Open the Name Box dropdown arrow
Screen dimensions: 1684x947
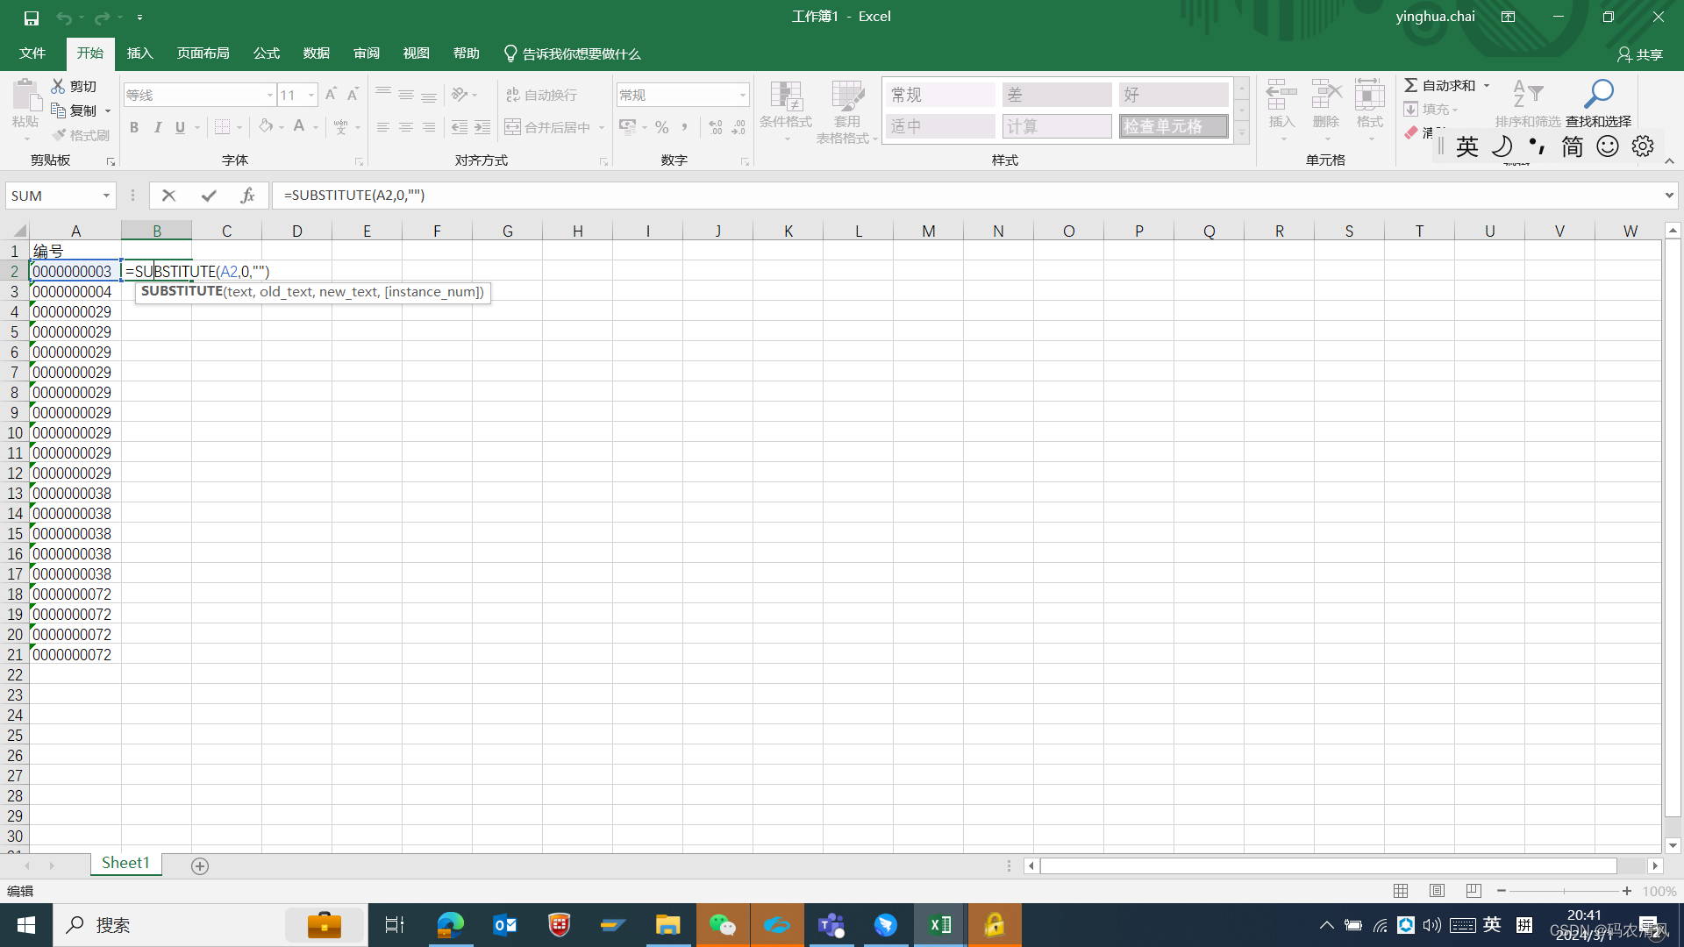click(106, 196)
